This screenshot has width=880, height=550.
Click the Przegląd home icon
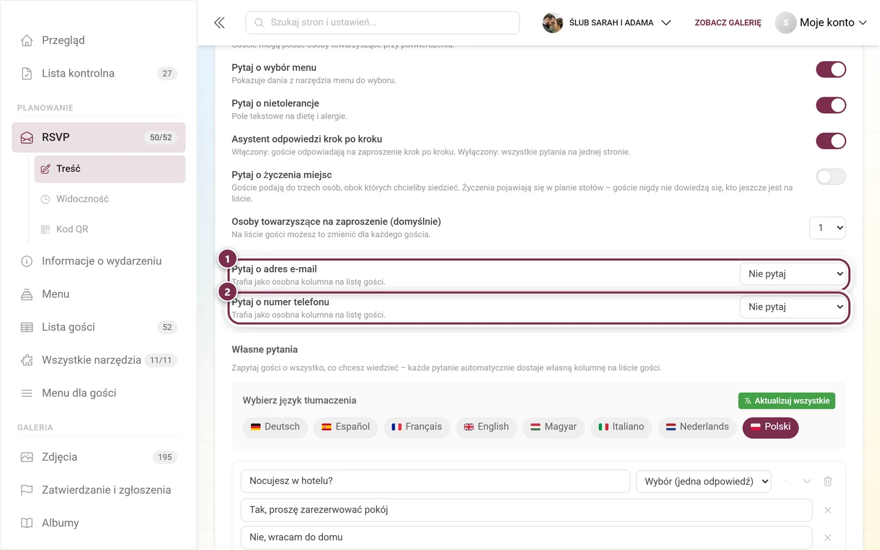27,40
